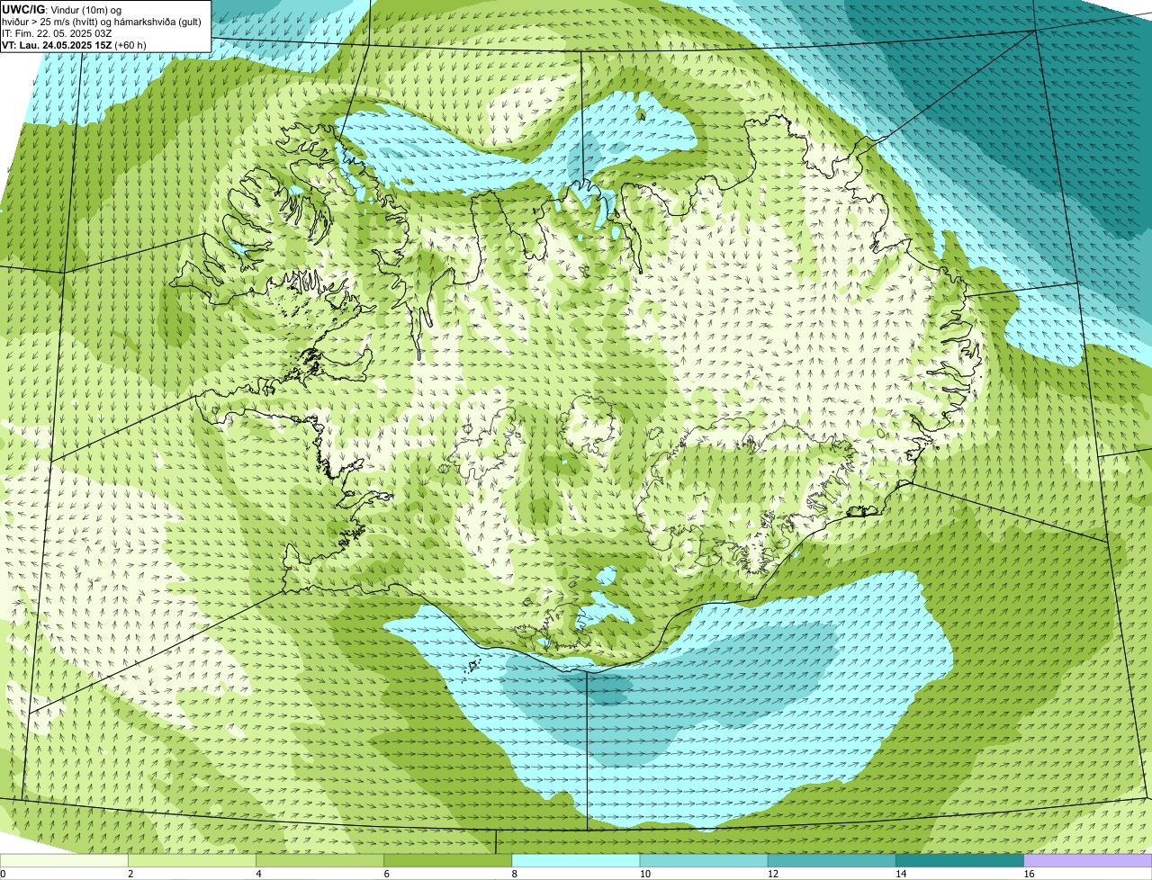
Task: Click the "2" label on the wind scale
Action: click(x=130, y=874)
